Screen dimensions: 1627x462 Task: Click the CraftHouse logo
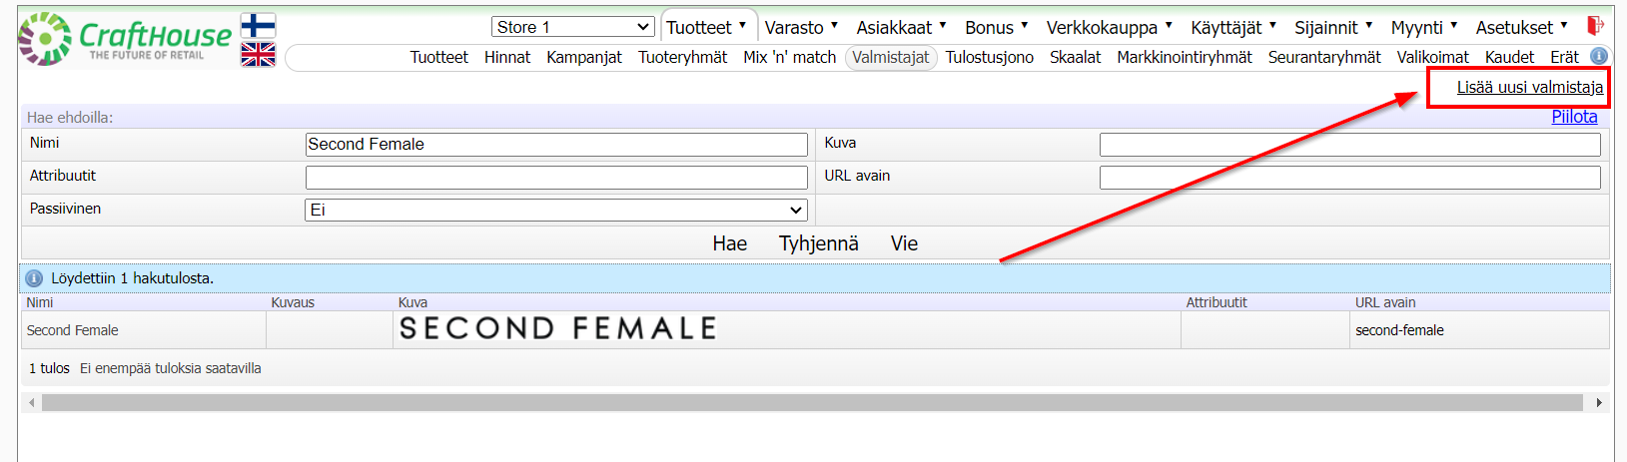point(126,40)
